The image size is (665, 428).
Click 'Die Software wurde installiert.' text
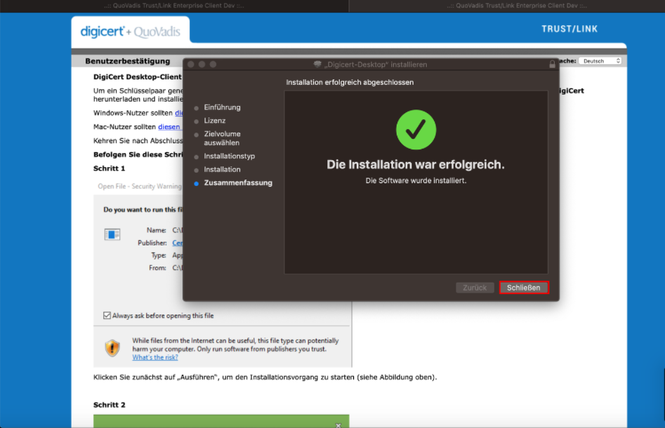[416, 180]
